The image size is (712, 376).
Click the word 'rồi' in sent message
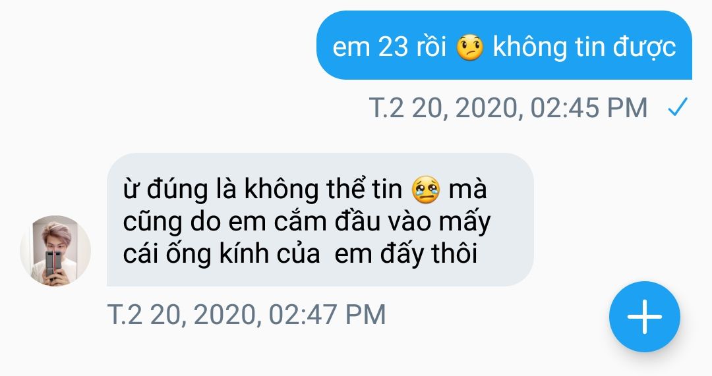[x=432, y=47]
